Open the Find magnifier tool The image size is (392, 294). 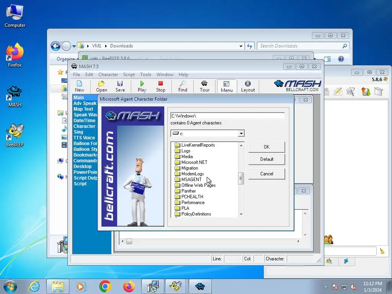point(183,86)
